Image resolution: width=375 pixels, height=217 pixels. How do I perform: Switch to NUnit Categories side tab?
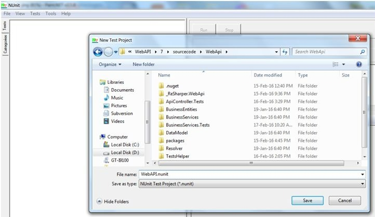pos(5,44)
